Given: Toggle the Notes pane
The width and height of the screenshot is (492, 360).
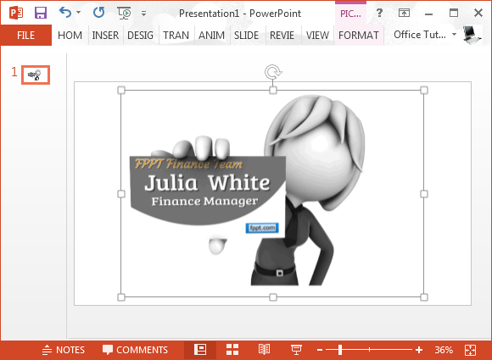Looking at the screenshot, I should pyautogui.click(x=64, y=350).
